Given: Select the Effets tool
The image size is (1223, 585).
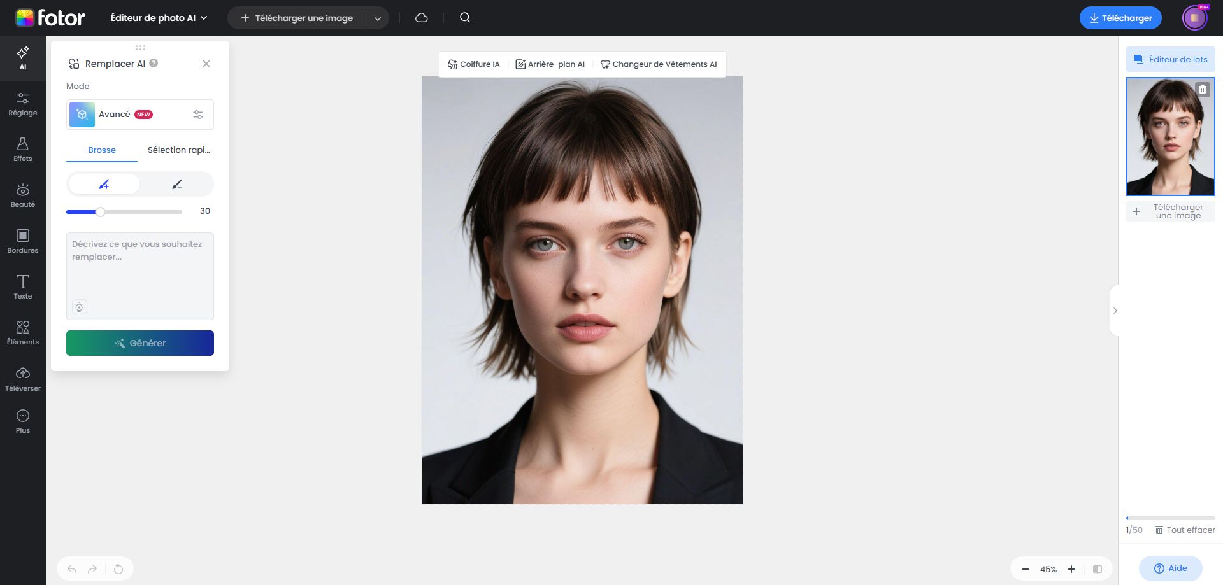Looking at the screenshot, I should pos(23,150).
